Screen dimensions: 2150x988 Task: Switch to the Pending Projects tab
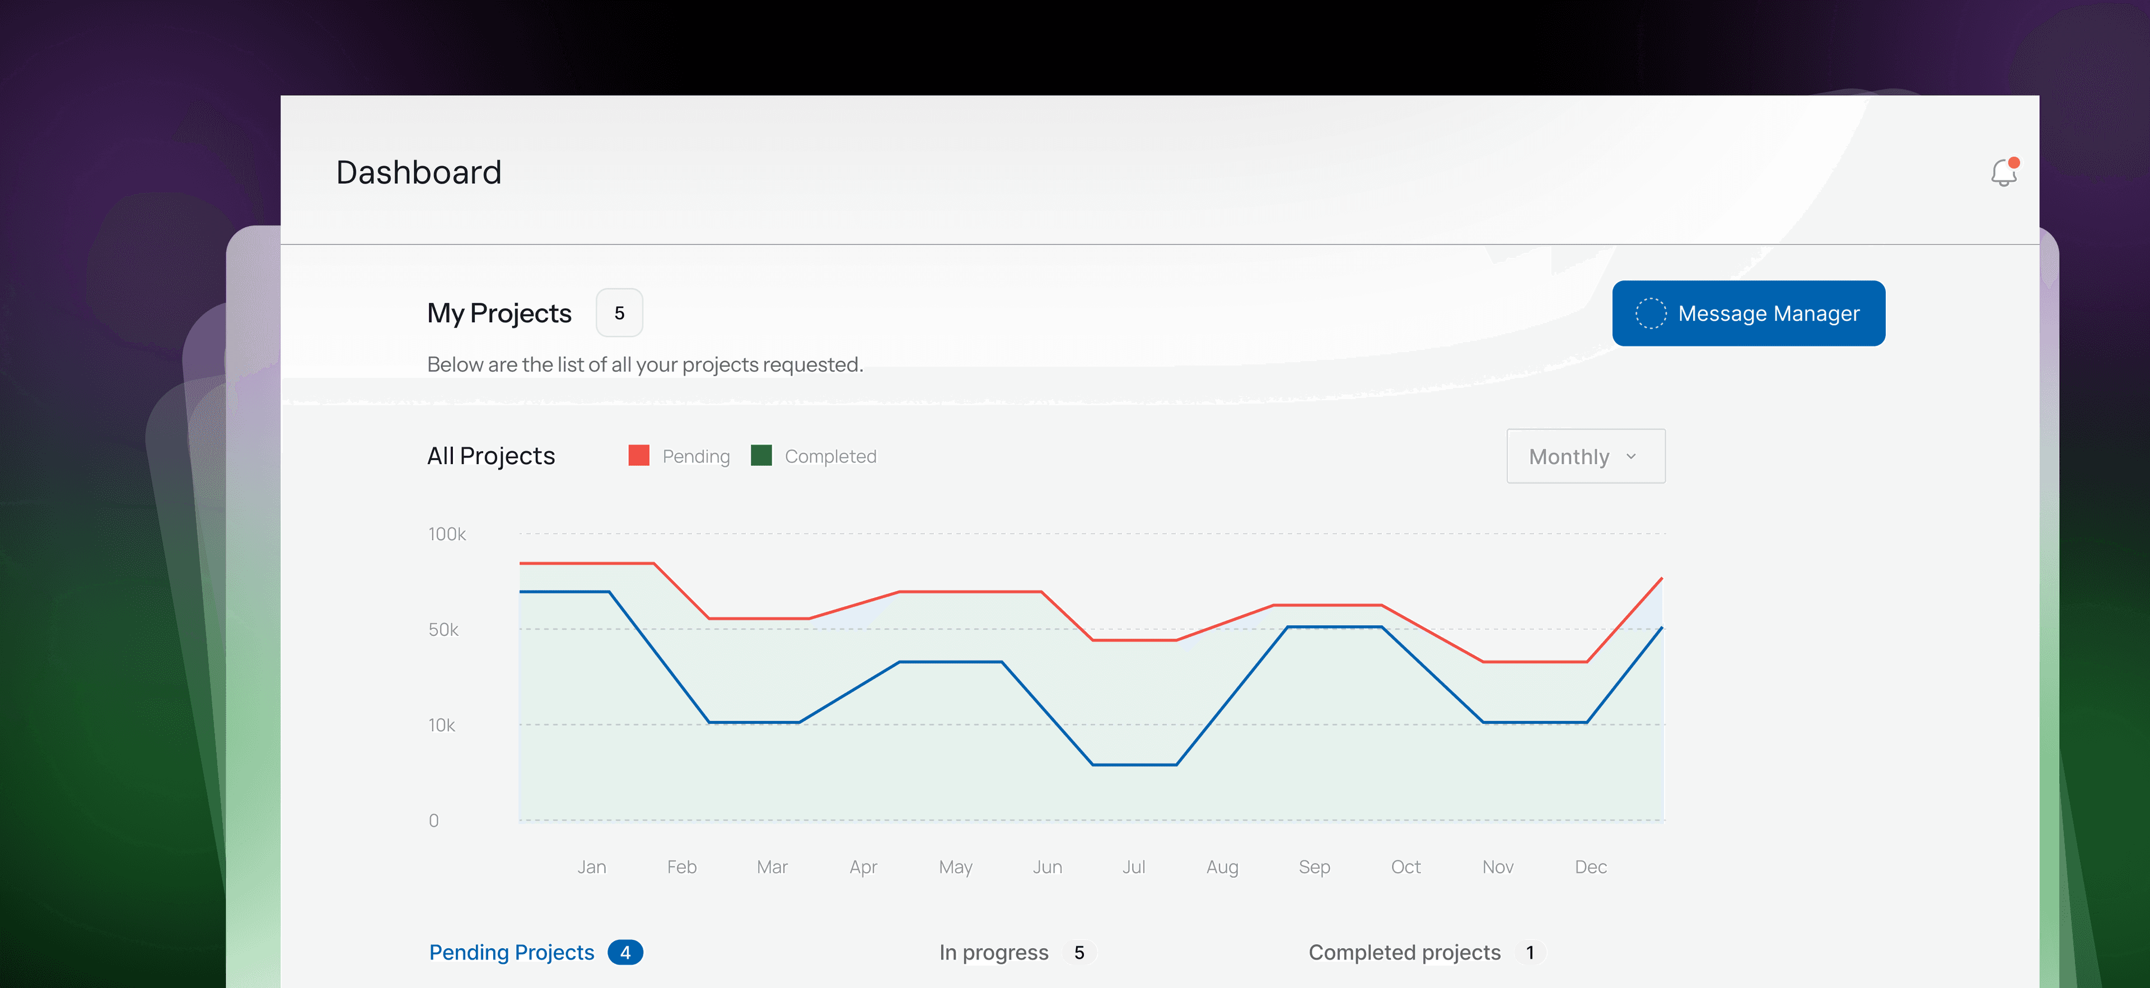[x=512, y=952]
